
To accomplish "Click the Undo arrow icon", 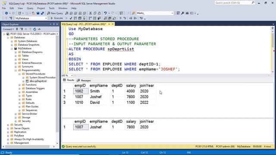I will coord(105,13).
